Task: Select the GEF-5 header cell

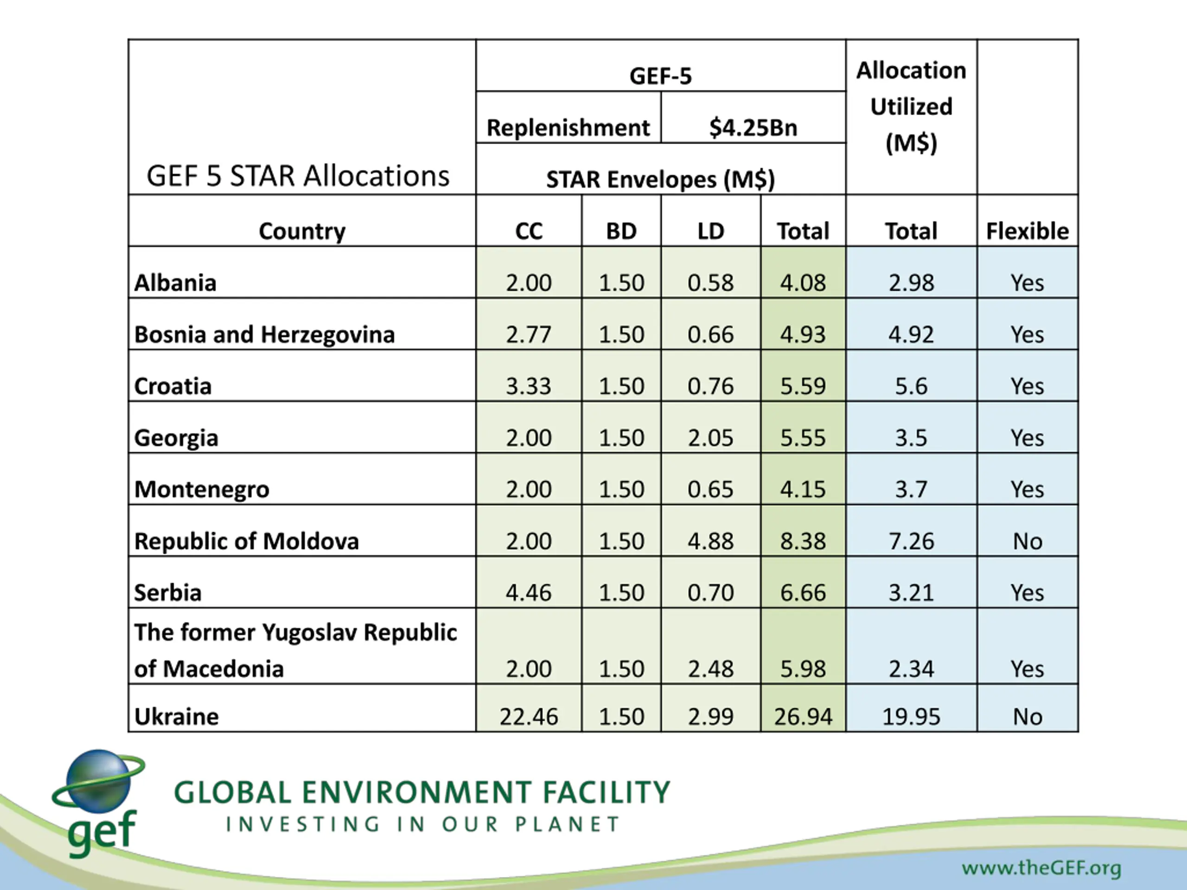Action: click(x=661, y=65)
